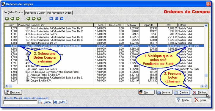Open the Reportes button
Image resolution: width=215 pixels, height=111 pixels.
pyautogui.click(x=13, y=93)
